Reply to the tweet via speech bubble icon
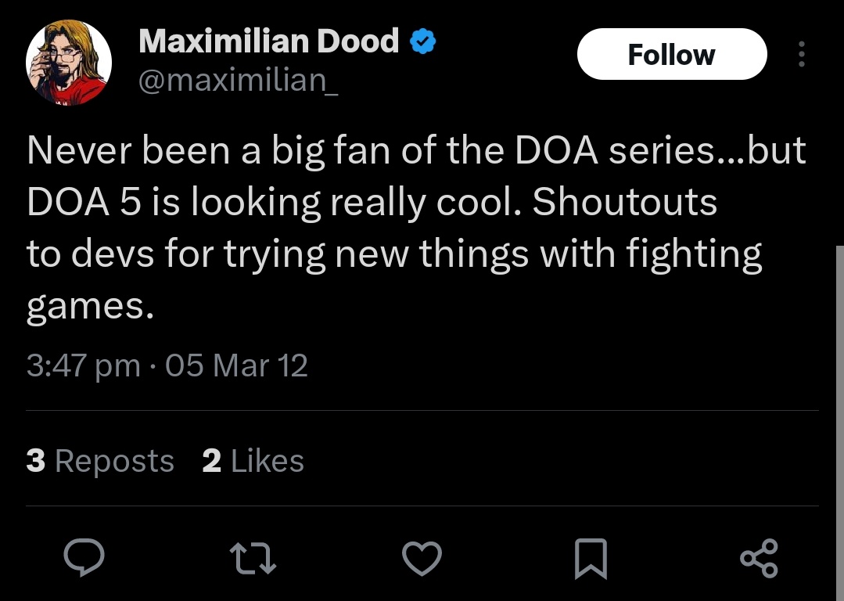 point(85,558)
